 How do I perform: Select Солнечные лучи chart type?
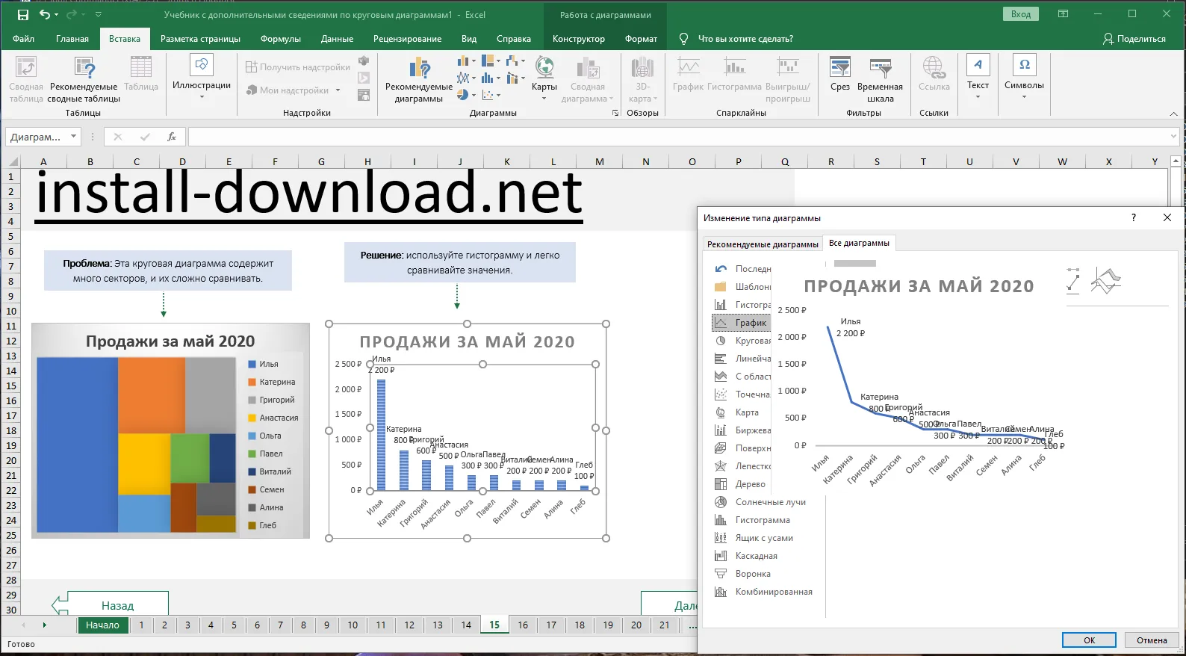point(770,502)
